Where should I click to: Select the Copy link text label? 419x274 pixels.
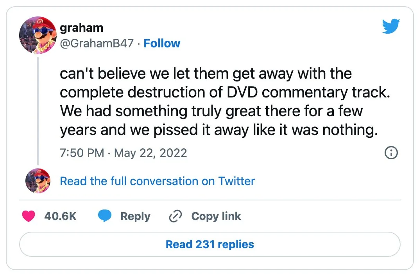click(216, 216)
